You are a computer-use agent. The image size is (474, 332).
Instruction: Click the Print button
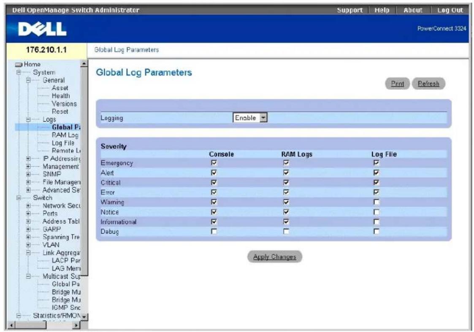pos(397,84)
